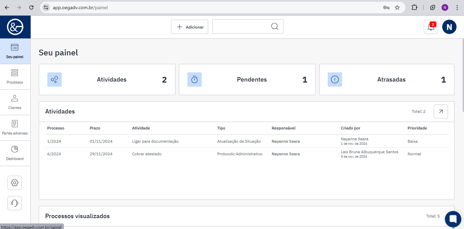Open Seu painel in the sidebar
The width and height of the screenshot is (464, 229).
15,51
